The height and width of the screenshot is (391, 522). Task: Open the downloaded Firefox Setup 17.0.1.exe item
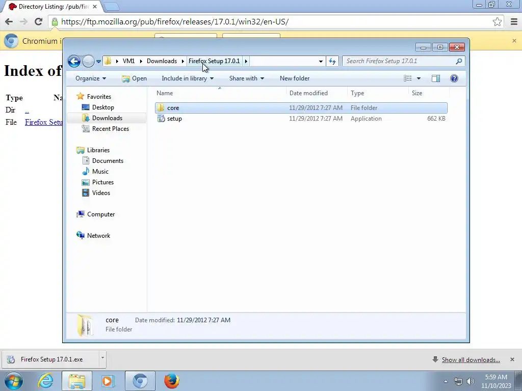tap(50, 359)
